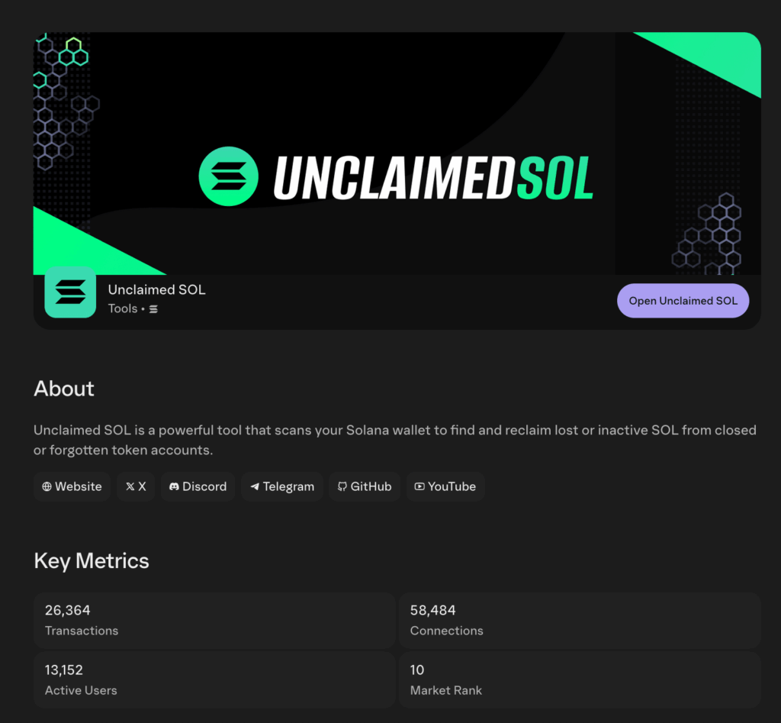781x723 pixels.
Task: Open the Website link with globe icon
Action: click(x=72, y=486)
